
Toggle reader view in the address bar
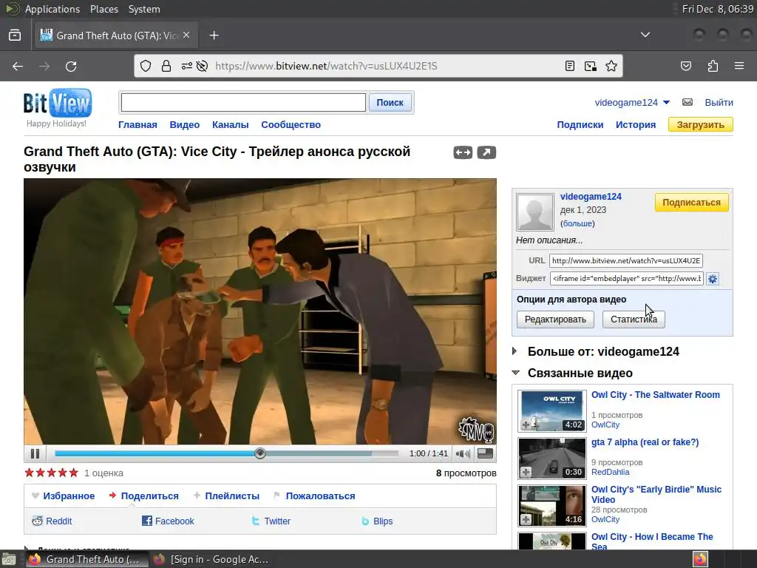(570, 66)
